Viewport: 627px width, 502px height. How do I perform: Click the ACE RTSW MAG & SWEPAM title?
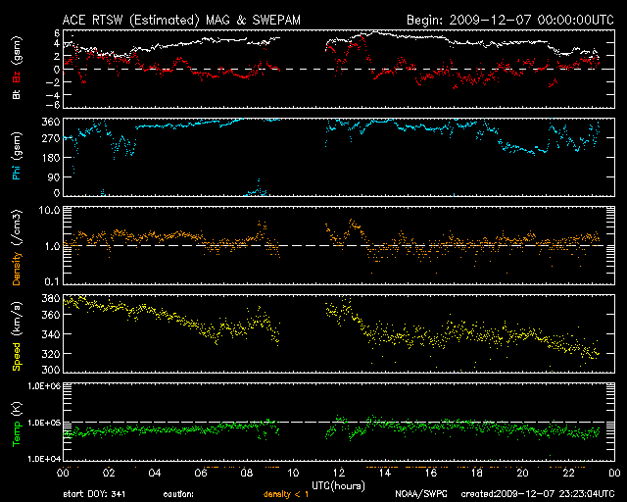click(179, 19)
